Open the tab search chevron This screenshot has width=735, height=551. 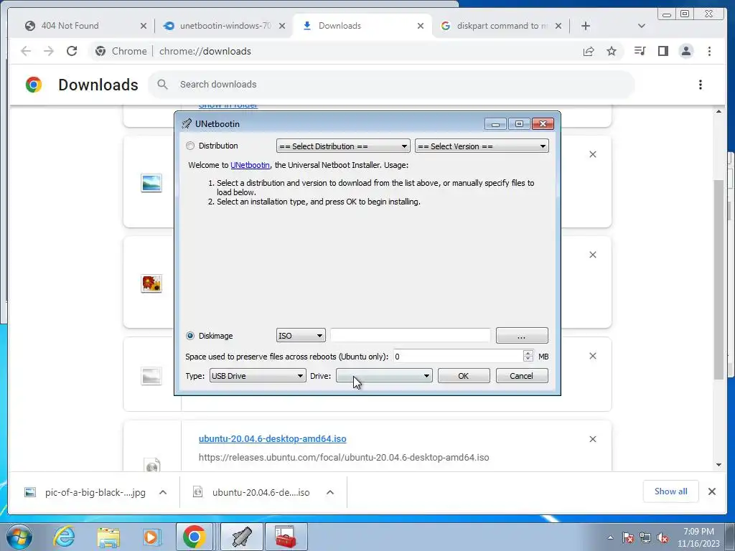coord(642,27)
